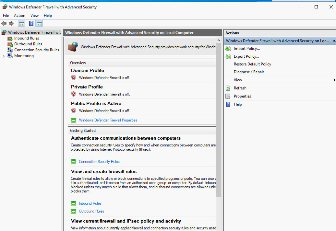
Task: Open the File menu
Action: click(6, 16)
